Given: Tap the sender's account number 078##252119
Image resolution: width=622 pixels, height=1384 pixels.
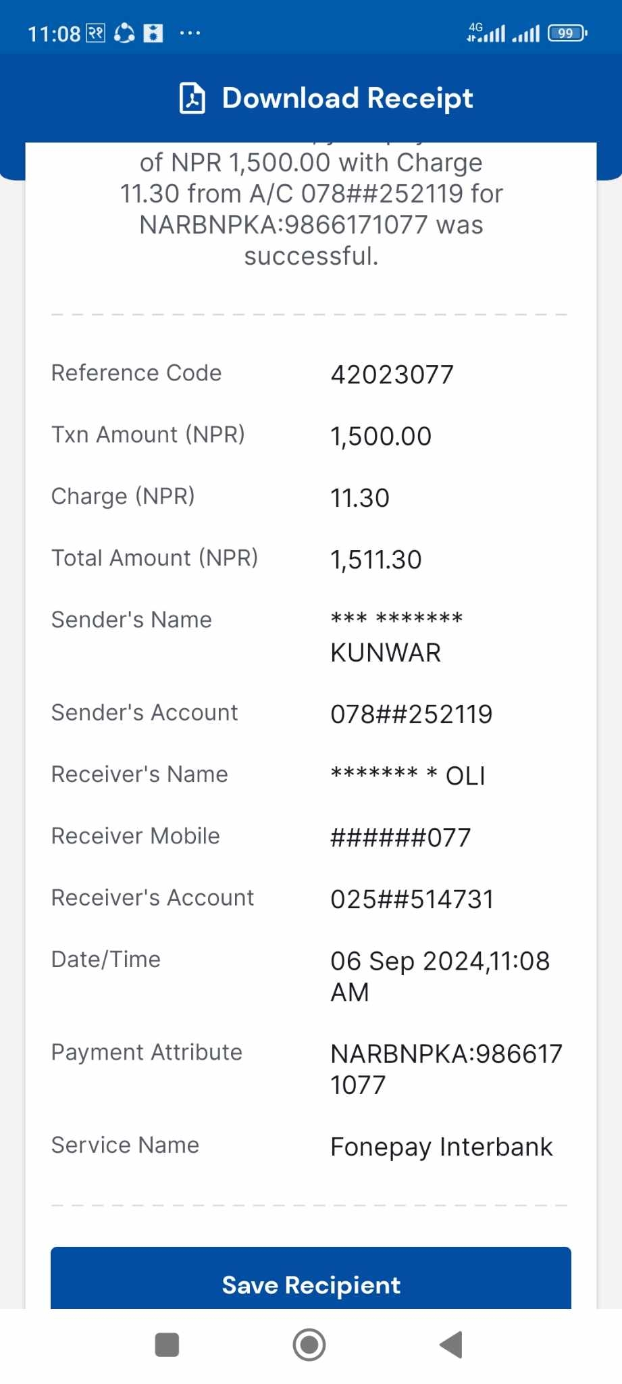Looking at the screenshot, I should 411,714.
